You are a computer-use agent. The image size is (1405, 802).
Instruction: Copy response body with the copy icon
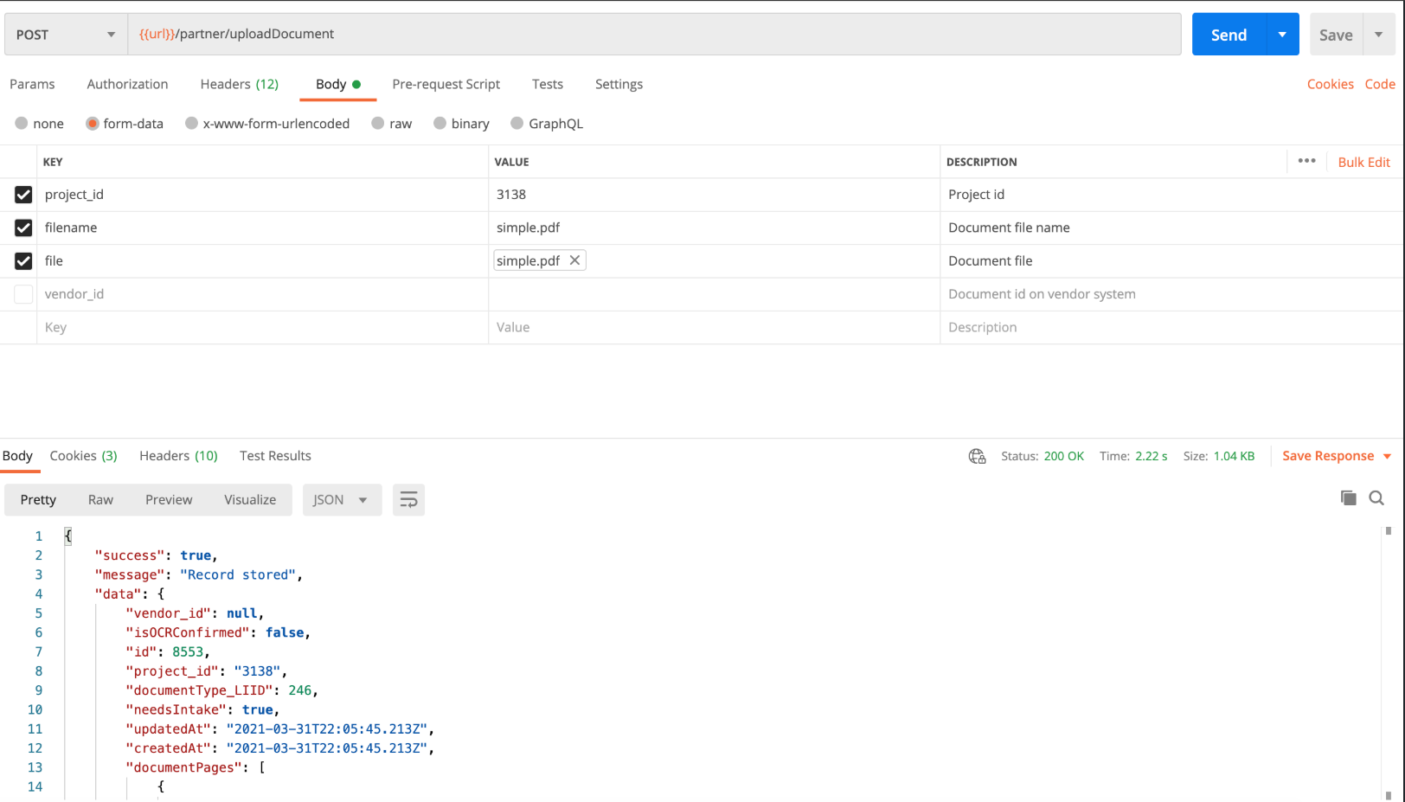[x=1348, y=497]
